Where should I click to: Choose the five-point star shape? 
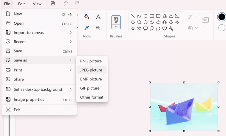point(133,29)
